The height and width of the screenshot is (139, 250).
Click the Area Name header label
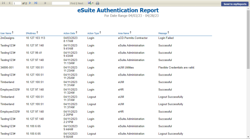[x=124, y=34]
